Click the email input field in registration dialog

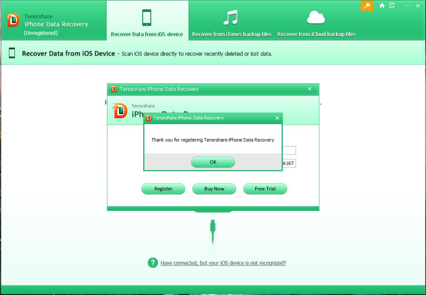pos(289,150)
